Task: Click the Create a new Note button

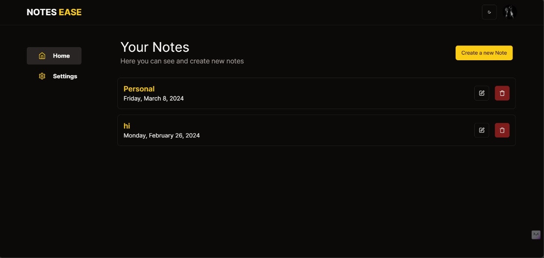Action: (x=484, y=53)
